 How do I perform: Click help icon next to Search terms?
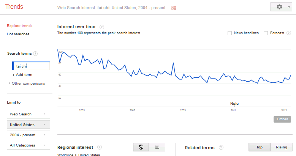[x=35, y=54]
